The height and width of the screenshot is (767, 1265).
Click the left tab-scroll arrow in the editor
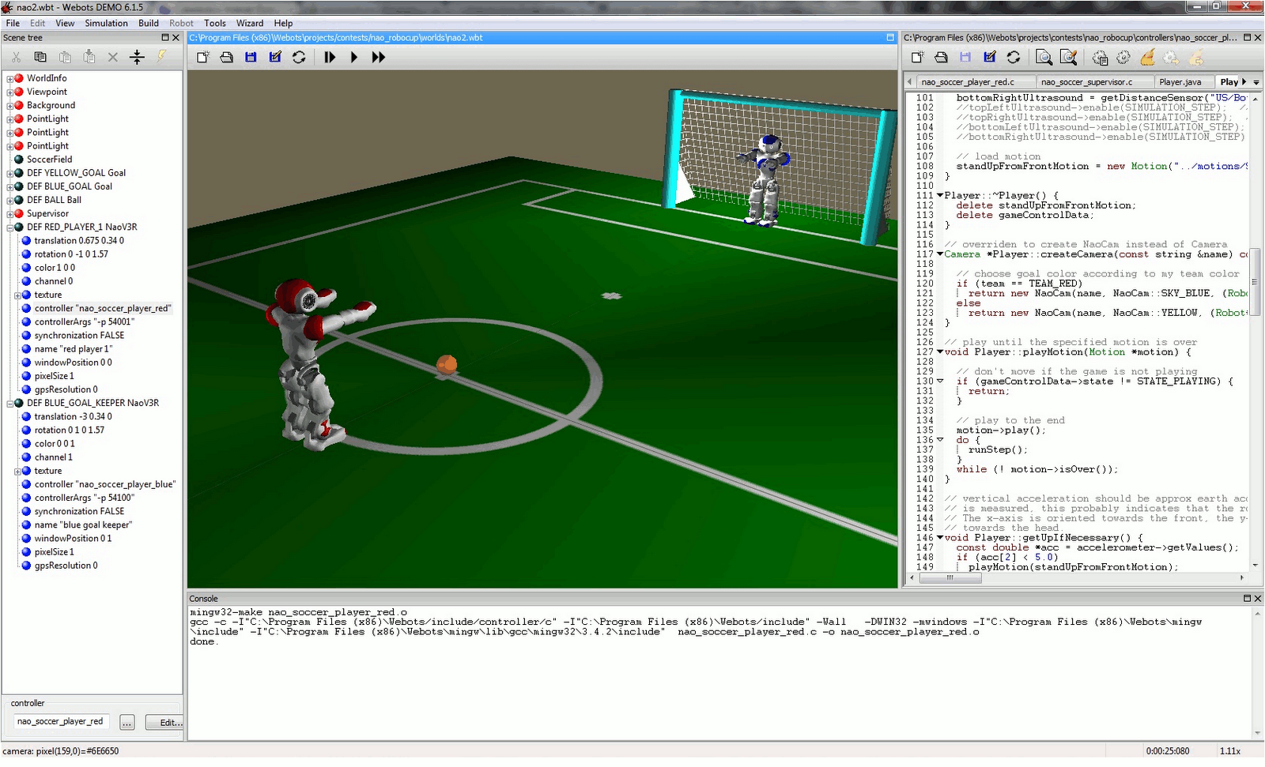909,82
